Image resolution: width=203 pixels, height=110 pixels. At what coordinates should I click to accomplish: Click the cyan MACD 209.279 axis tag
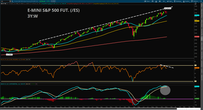197,86
